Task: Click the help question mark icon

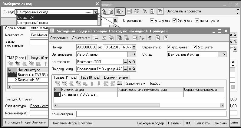Action: pos(166,38)
